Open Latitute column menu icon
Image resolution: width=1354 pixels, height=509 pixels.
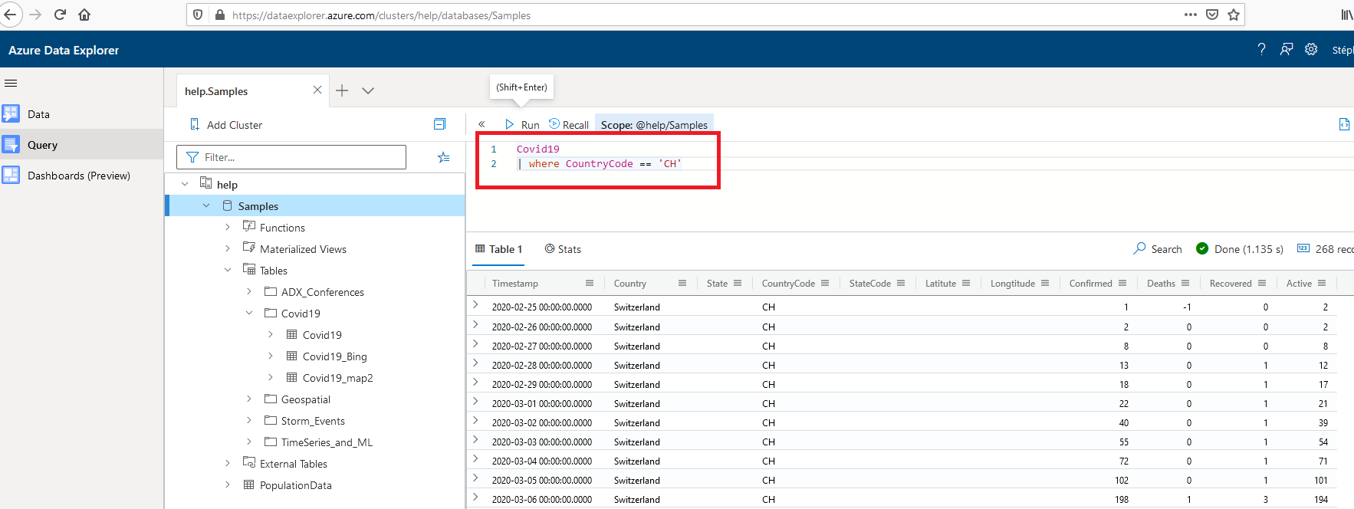pos(966,283)
